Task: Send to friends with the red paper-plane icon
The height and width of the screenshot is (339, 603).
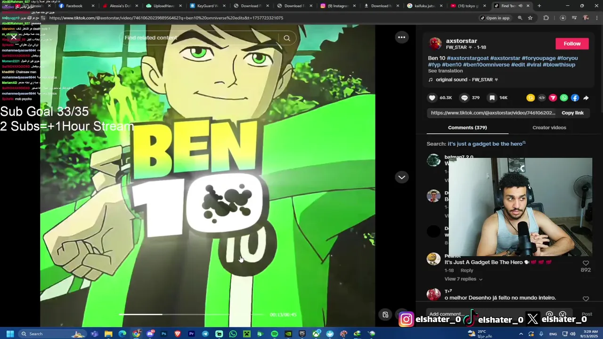Action: pyautogui.click(x=553, y=98)
